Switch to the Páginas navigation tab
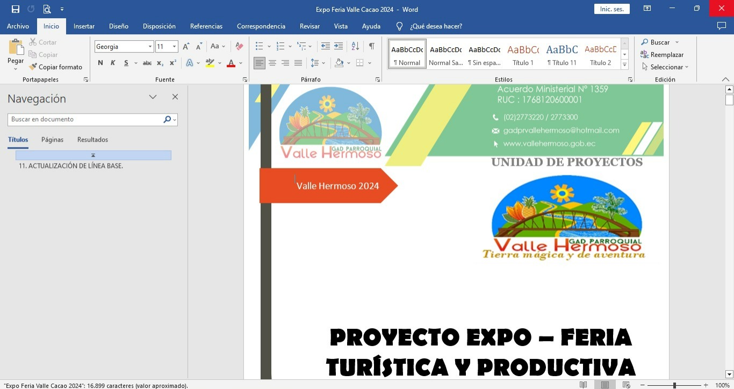Viewport: 734px width, 389px height. tap(52, 140)
